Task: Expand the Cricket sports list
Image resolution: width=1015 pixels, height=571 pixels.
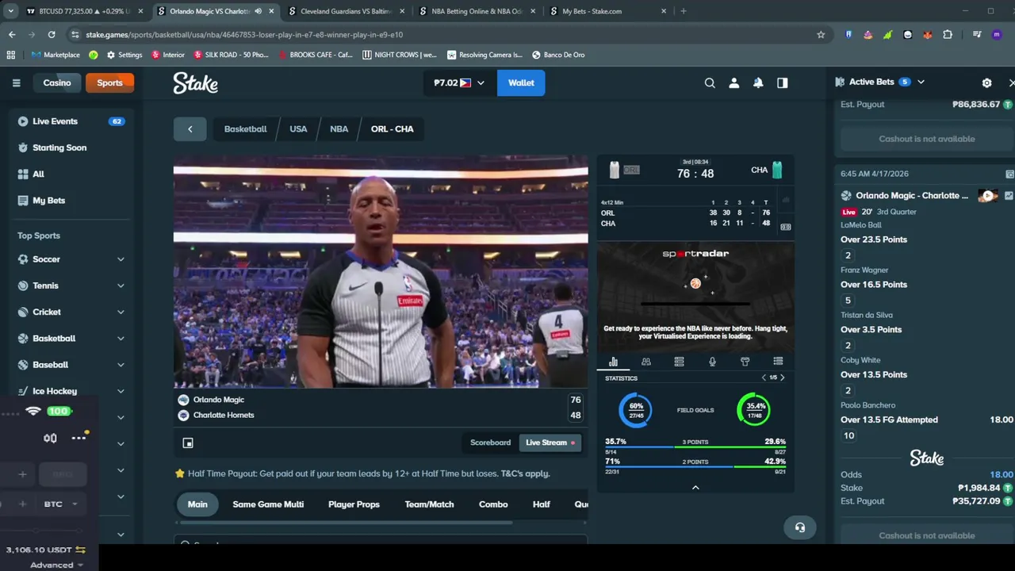Action: pyautogui.click(x=121, y=312)
